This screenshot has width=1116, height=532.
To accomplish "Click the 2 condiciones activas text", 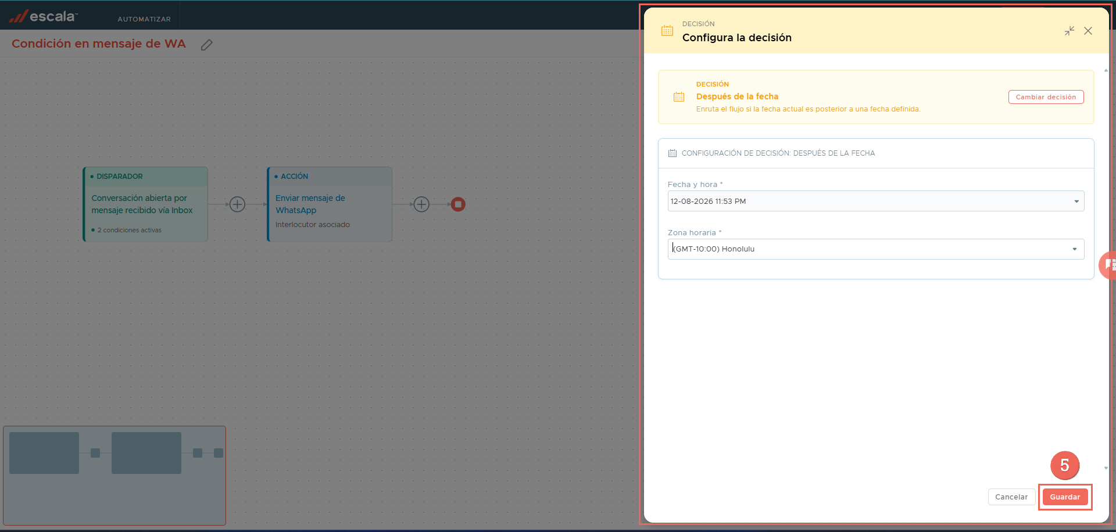I will [130, 230].
